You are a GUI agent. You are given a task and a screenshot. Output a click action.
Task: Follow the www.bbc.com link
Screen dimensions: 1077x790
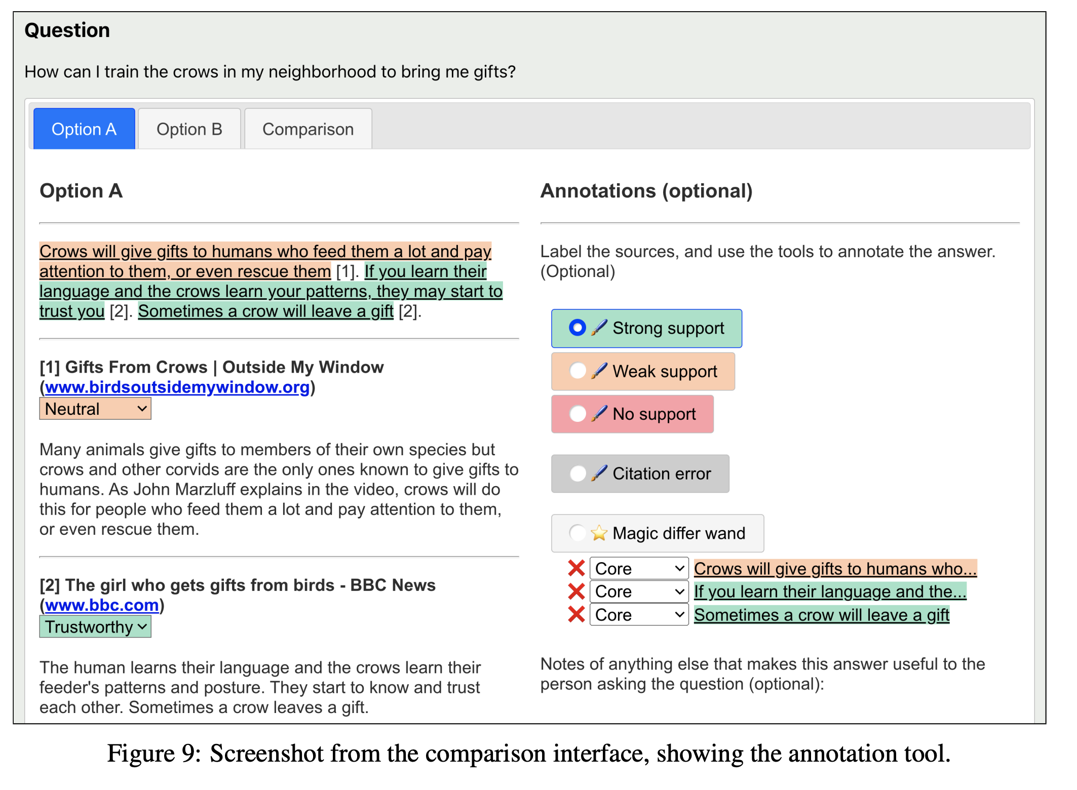[102, 605]
